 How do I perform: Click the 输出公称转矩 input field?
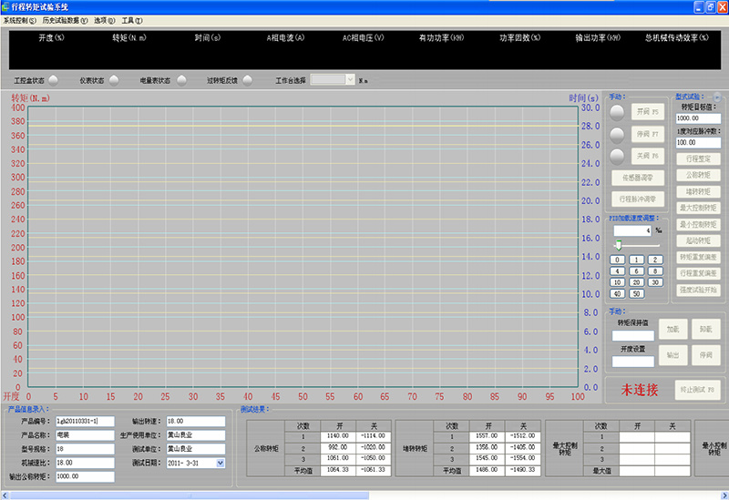[x=85, y=476]
